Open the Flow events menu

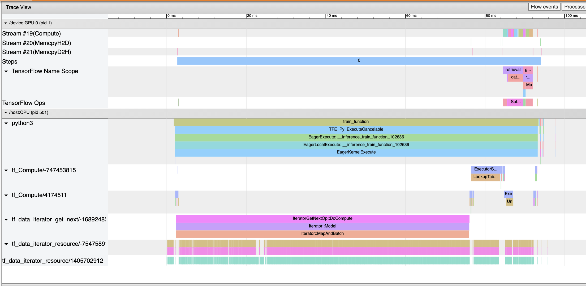(x=544, y=7)
